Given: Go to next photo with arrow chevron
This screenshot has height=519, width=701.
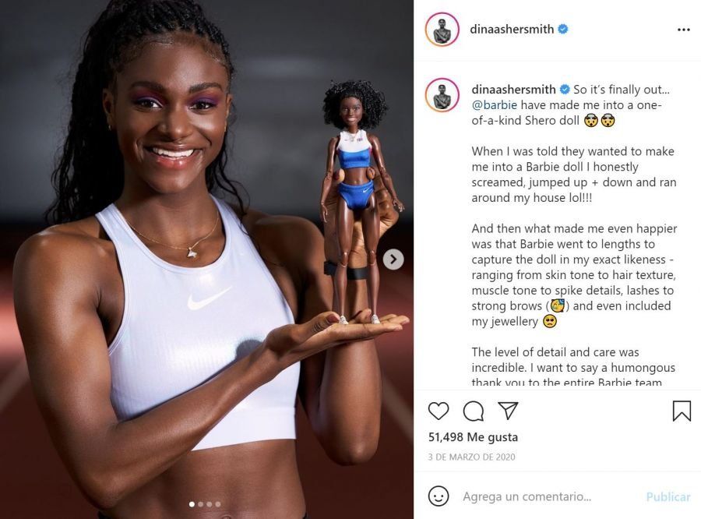Looking at the screenshot, I should [x=393, y=259].
